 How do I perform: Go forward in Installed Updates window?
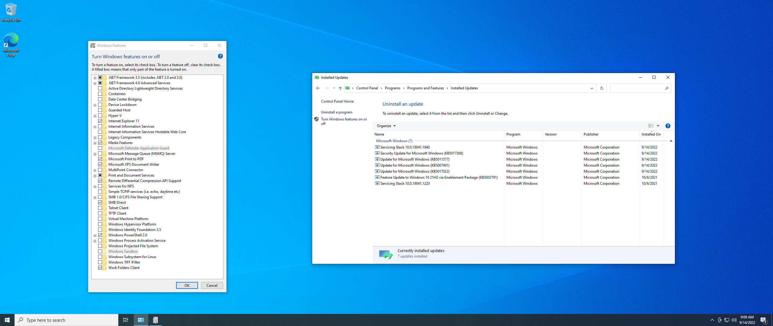(x=327, y=88)
